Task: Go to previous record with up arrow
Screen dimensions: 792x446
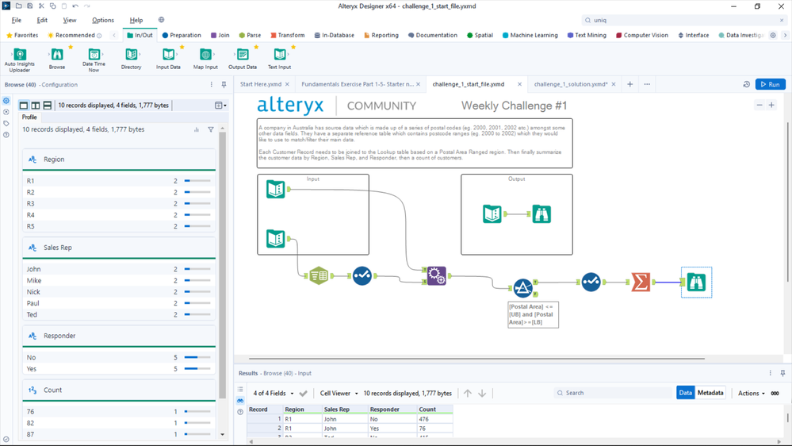Action: tap(468, 393)
